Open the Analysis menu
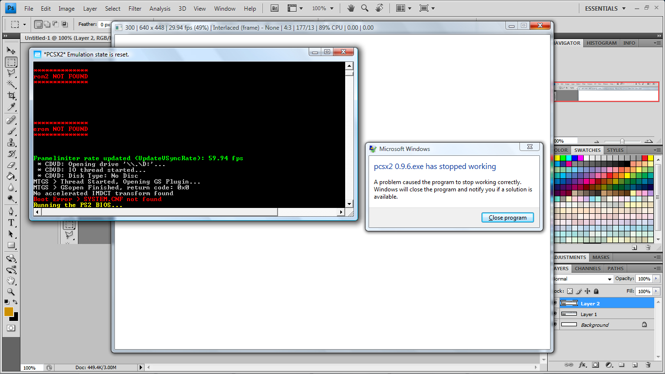The width and height of the screenshot is (665, 374). point(160,8)
